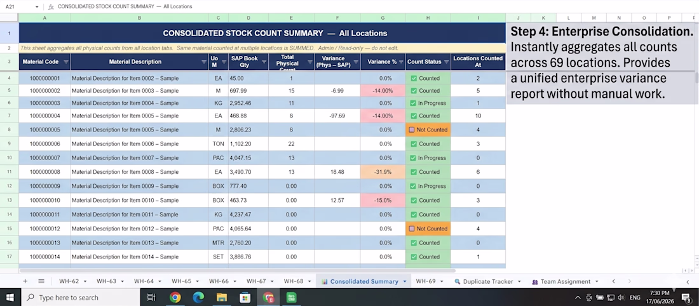Toggle In Progress checkbox for material 1000000003

414,103
